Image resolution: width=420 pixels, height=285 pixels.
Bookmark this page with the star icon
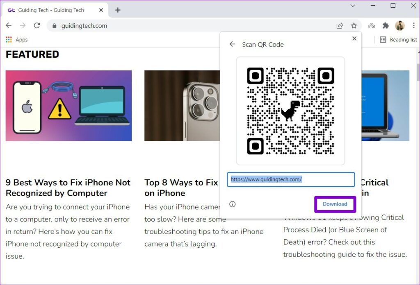[x=354, y=26]
